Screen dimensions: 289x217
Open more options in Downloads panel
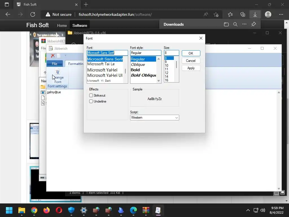[244, 24]
